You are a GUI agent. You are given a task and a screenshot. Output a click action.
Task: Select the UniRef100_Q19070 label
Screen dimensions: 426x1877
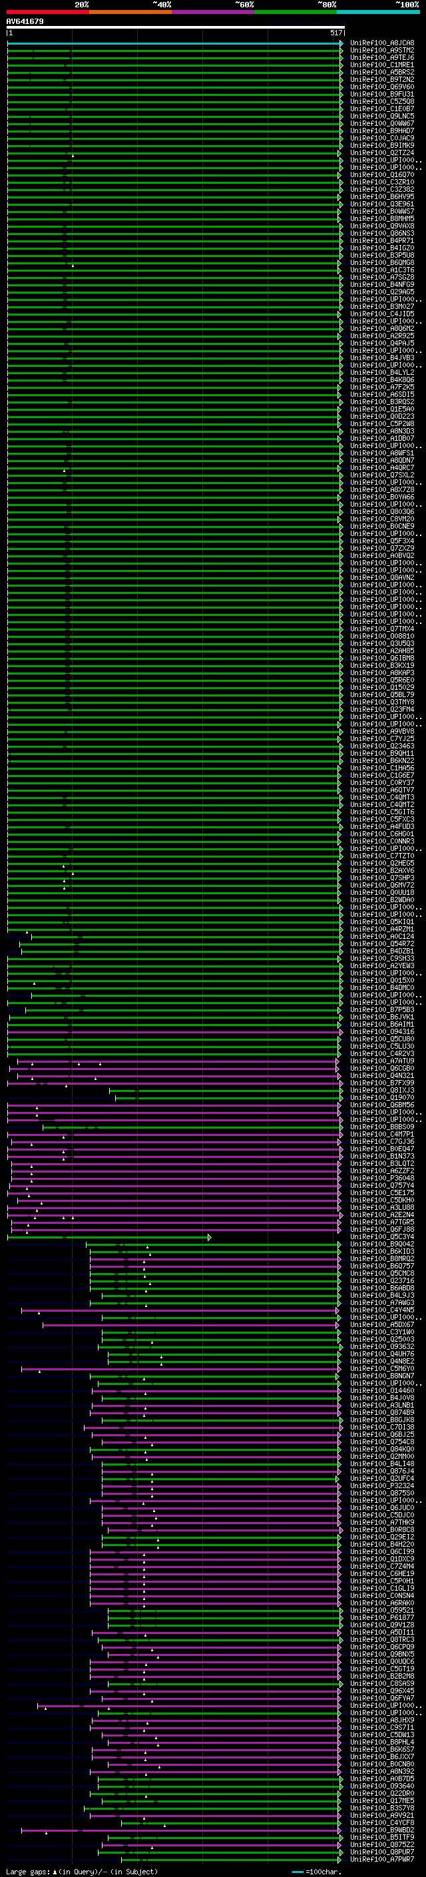pyautogui.click(x=382, y=1097)
